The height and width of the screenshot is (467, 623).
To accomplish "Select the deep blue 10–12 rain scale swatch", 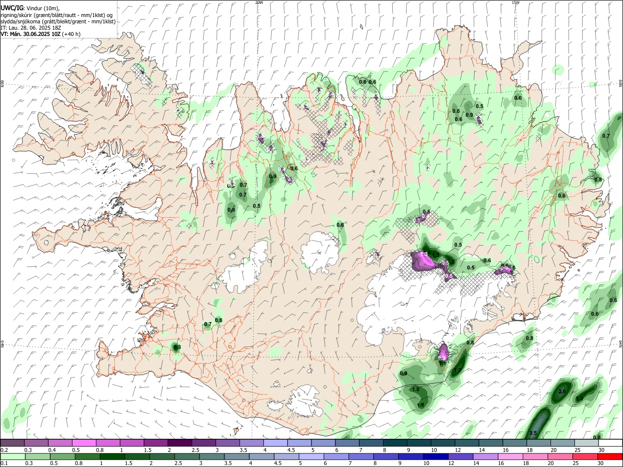I will [436, 456].
